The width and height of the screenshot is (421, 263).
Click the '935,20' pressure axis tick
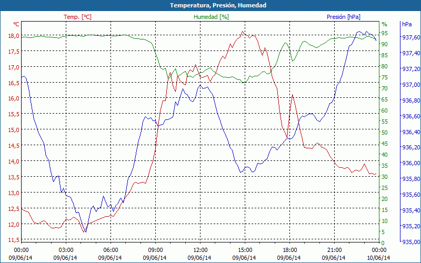click(411, 226)
